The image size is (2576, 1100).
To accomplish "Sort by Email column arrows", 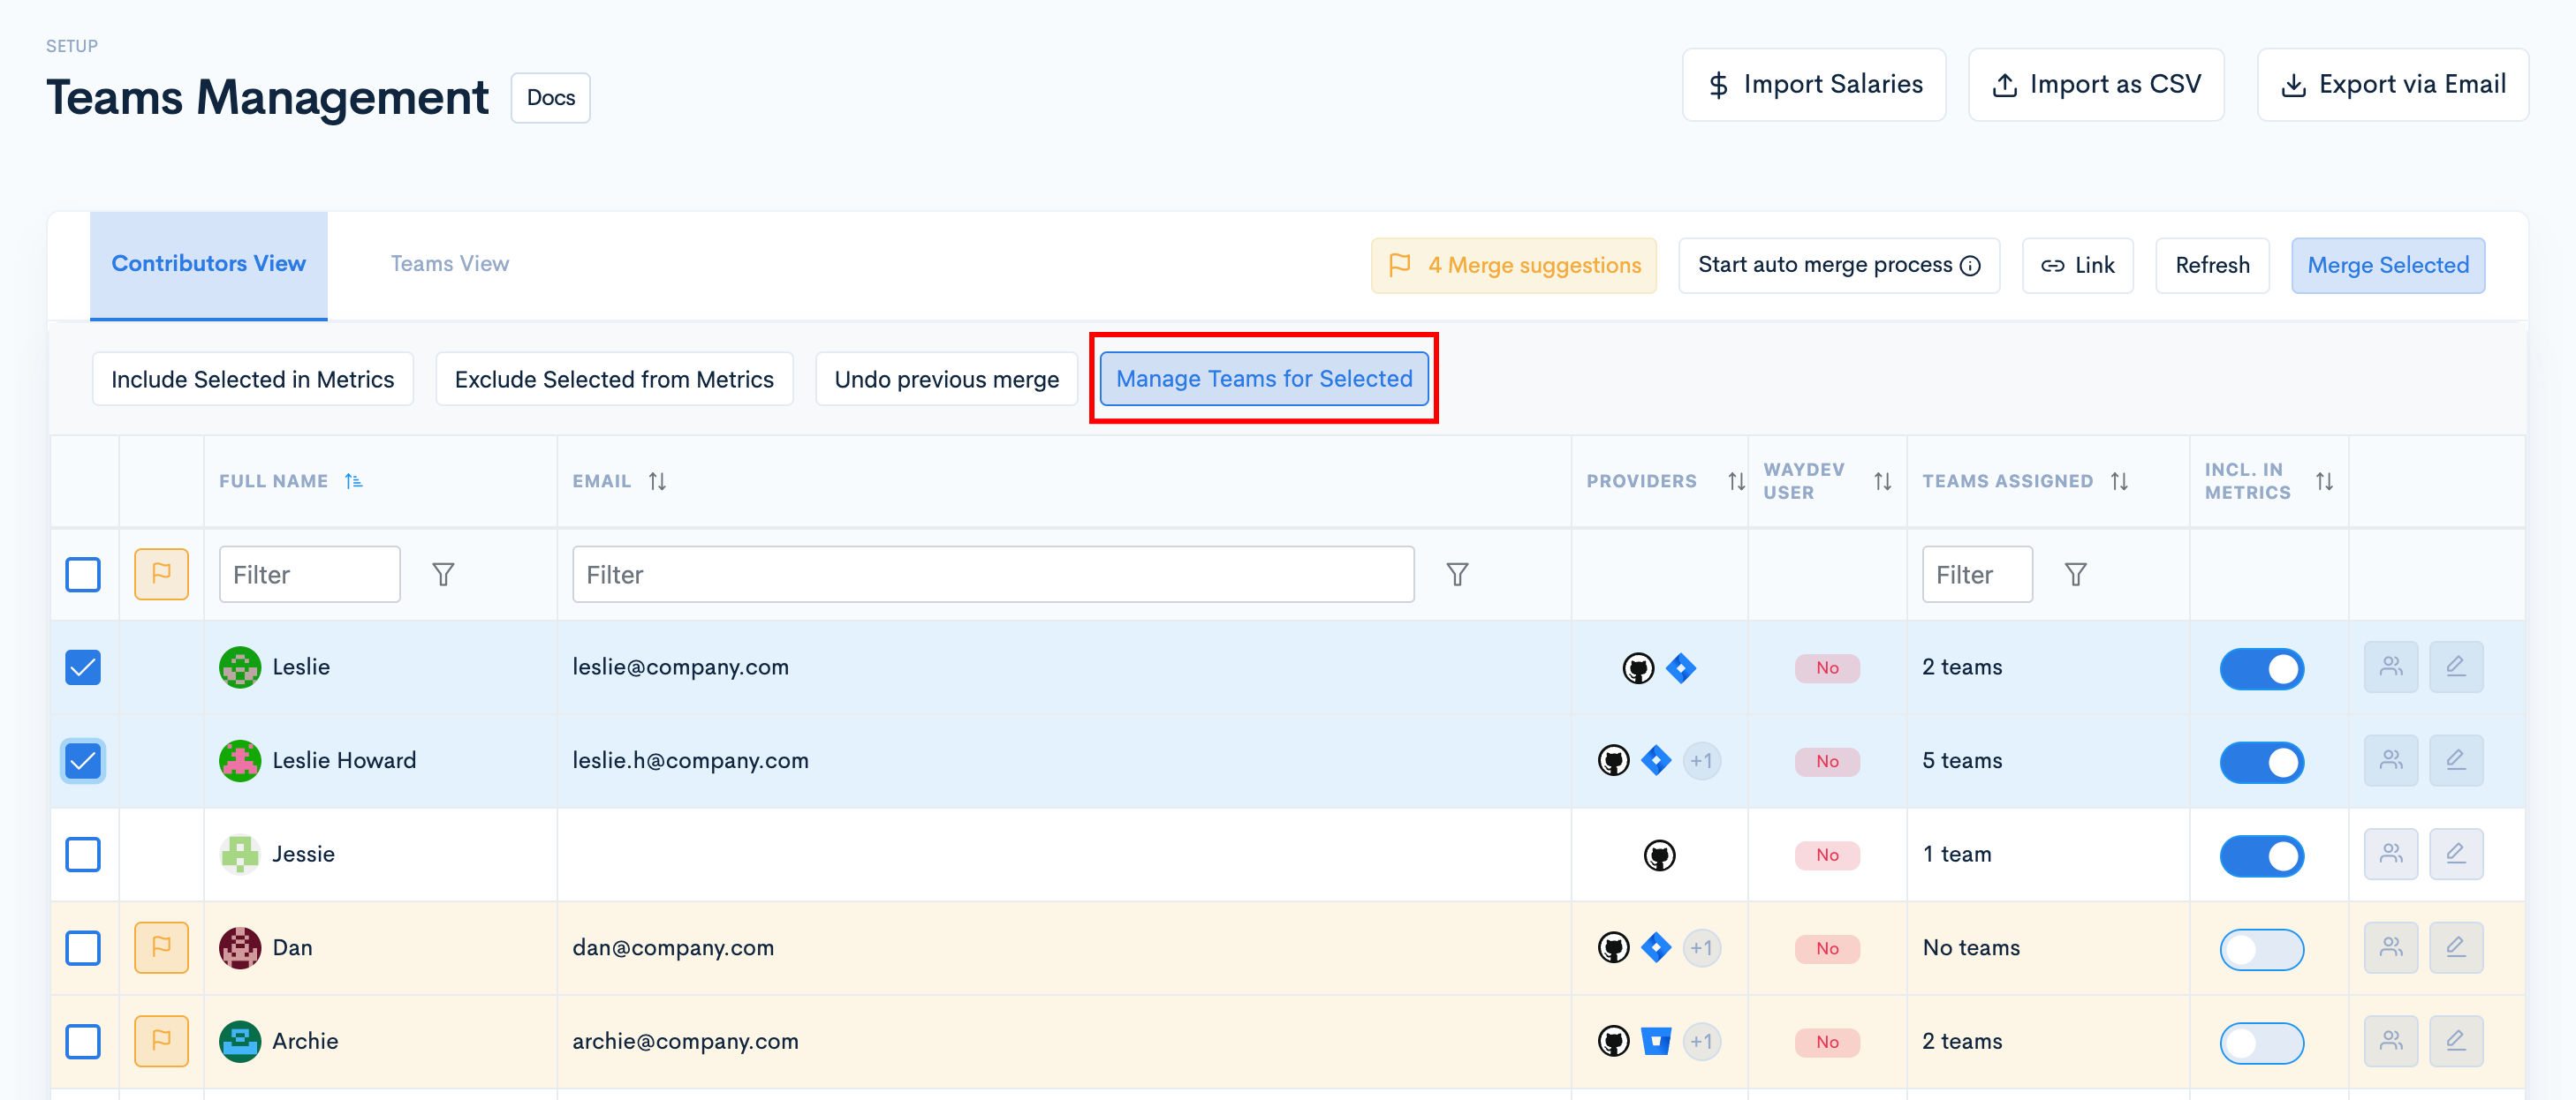I will click(x=657, y=481).
